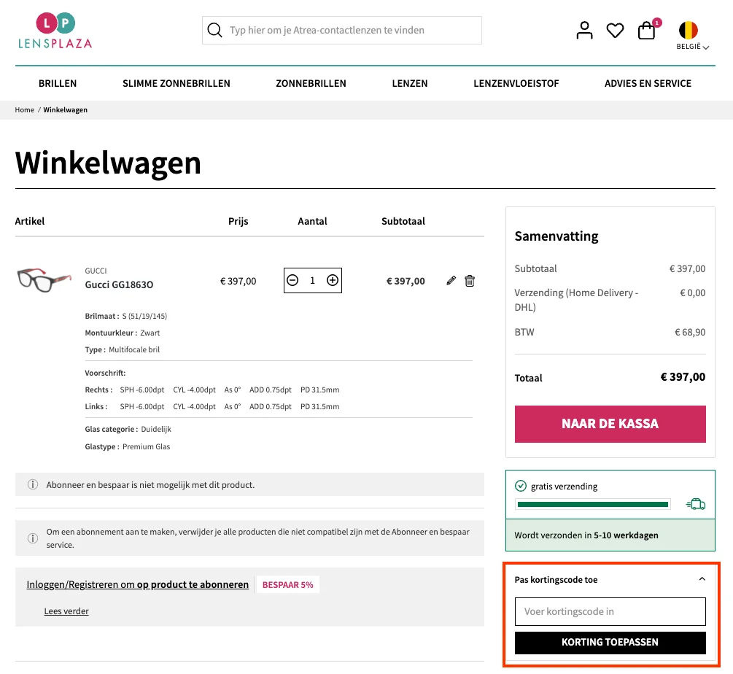The width and height of the screenshot is (733, 674).
Task: Increase quantity with the plus icon
Action: [333, 279]
